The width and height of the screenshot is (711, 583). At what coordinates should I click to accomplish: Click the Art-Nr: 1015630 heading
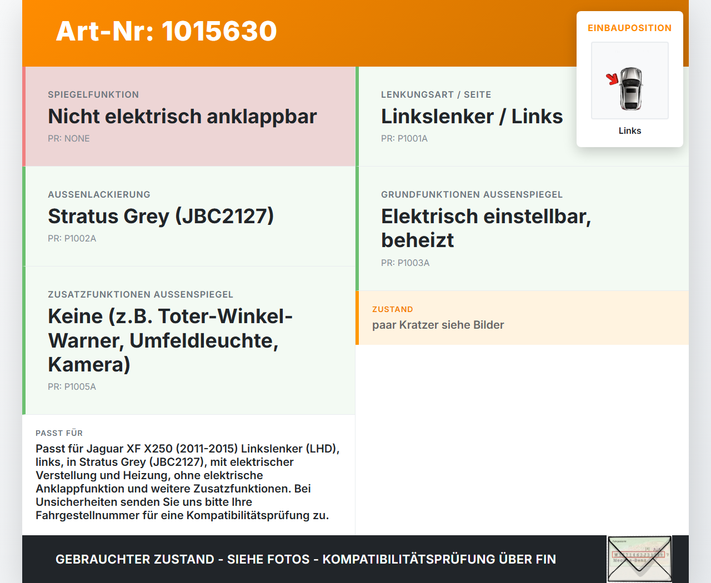[x=166, y=31]
